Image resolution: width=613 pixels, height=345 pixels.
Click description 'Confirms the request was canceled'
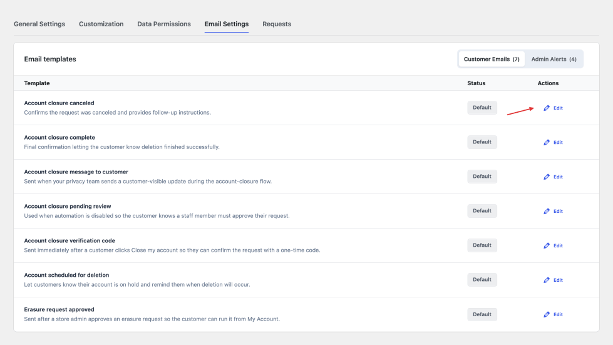(x=117, y=113)
